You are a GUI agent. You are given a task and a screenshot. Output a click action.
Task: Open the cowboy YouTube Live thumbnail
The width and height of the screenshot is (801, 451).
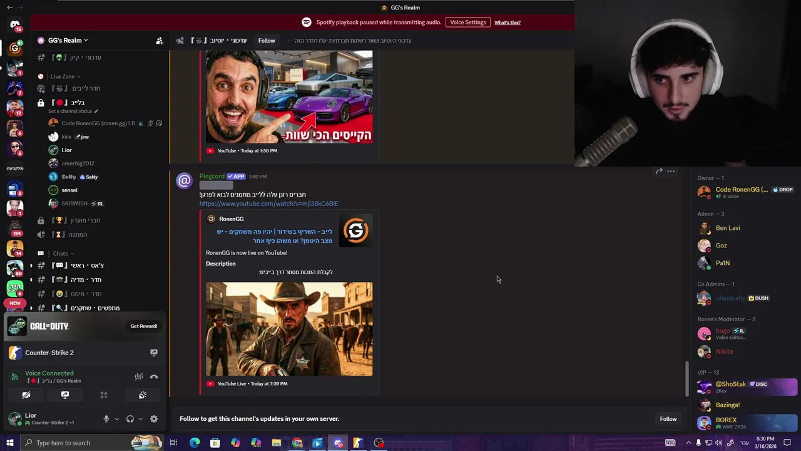coord(289,329)
